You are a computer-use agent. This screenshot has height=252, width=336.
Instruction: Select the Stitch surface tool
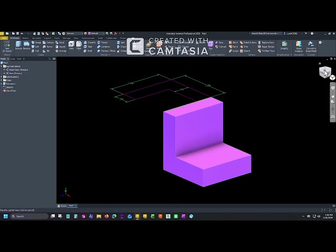[233, 43]
